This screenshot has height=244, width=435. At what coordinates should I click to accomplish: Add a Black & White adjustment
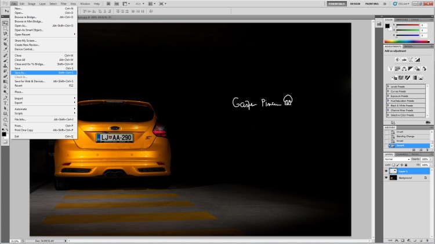tap(411, 69)
